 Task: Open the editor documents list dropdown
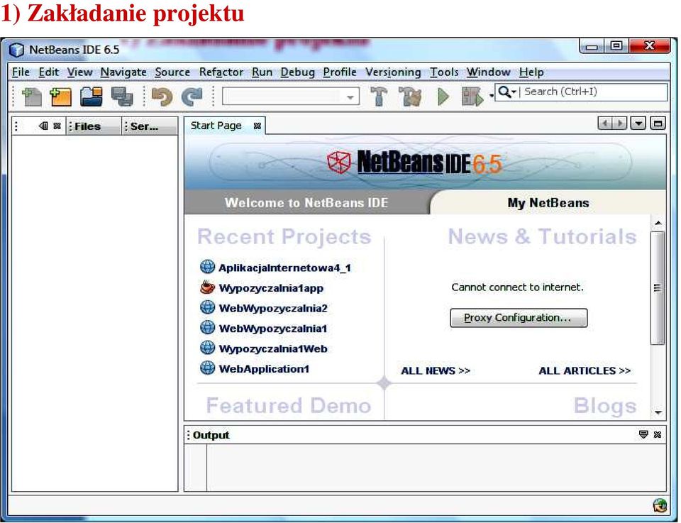(x=638, y=123)
